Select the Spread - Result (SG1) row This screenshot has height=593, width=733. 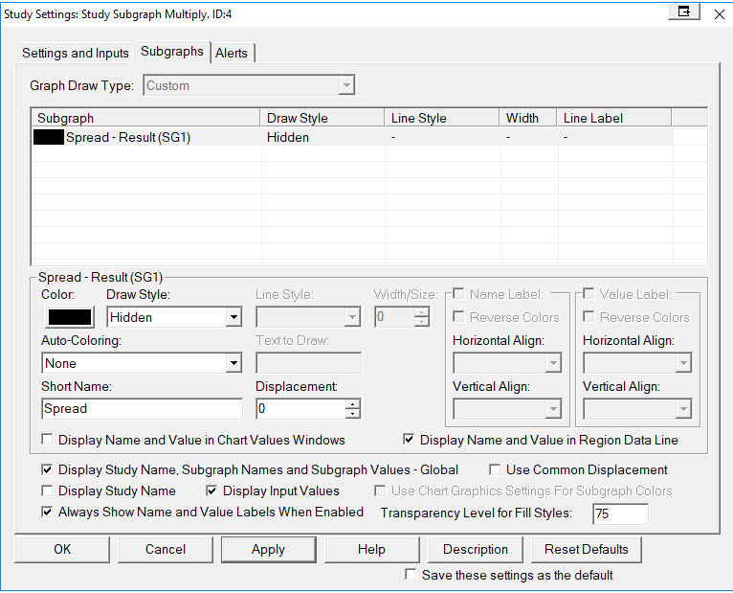click(353, 137)
